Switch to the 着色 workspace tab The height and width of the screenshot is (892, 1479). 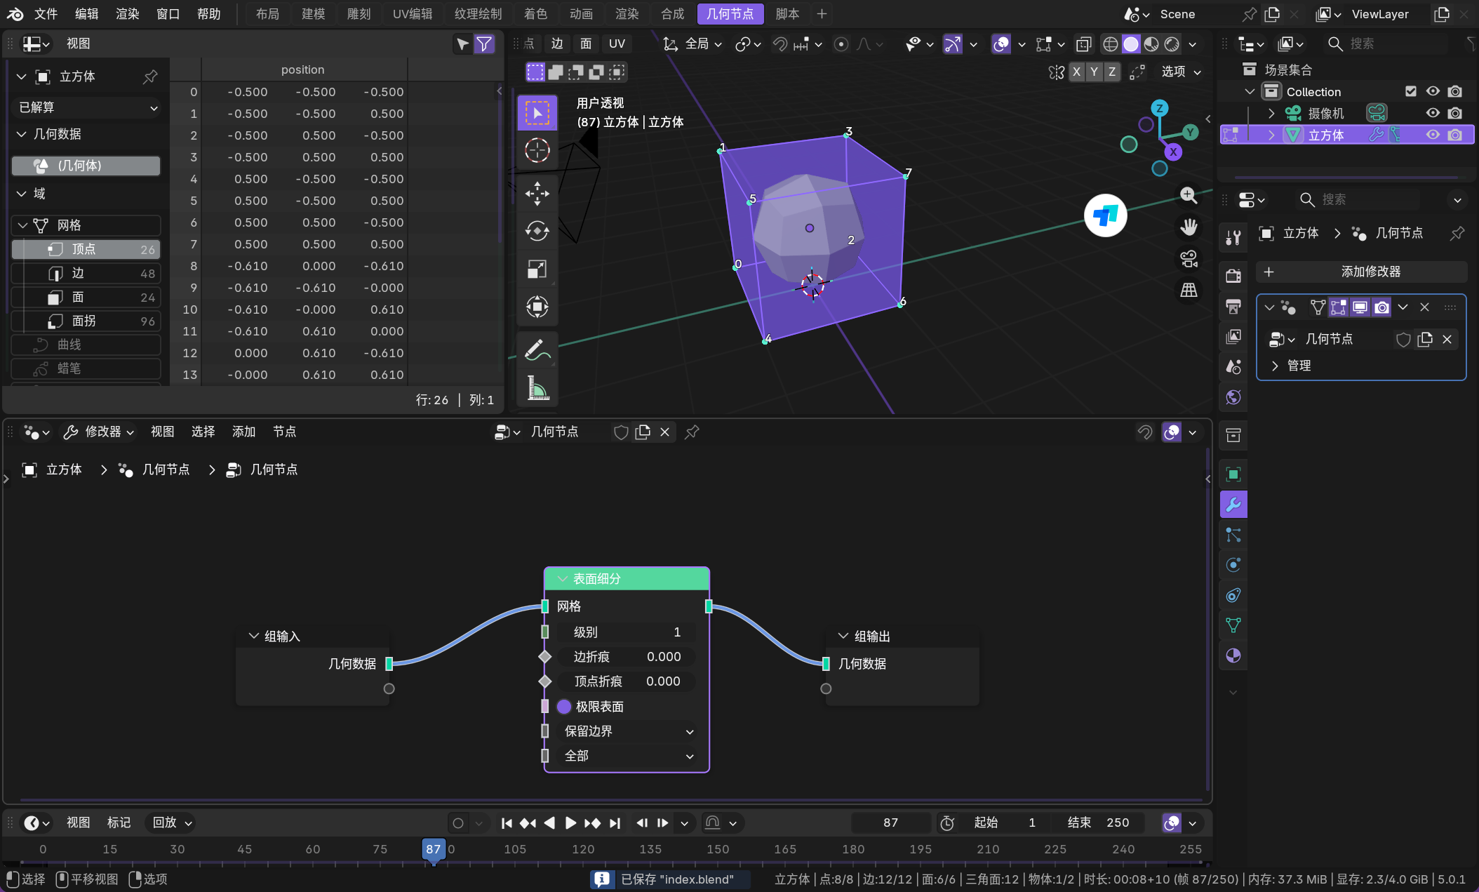(535, 13)
